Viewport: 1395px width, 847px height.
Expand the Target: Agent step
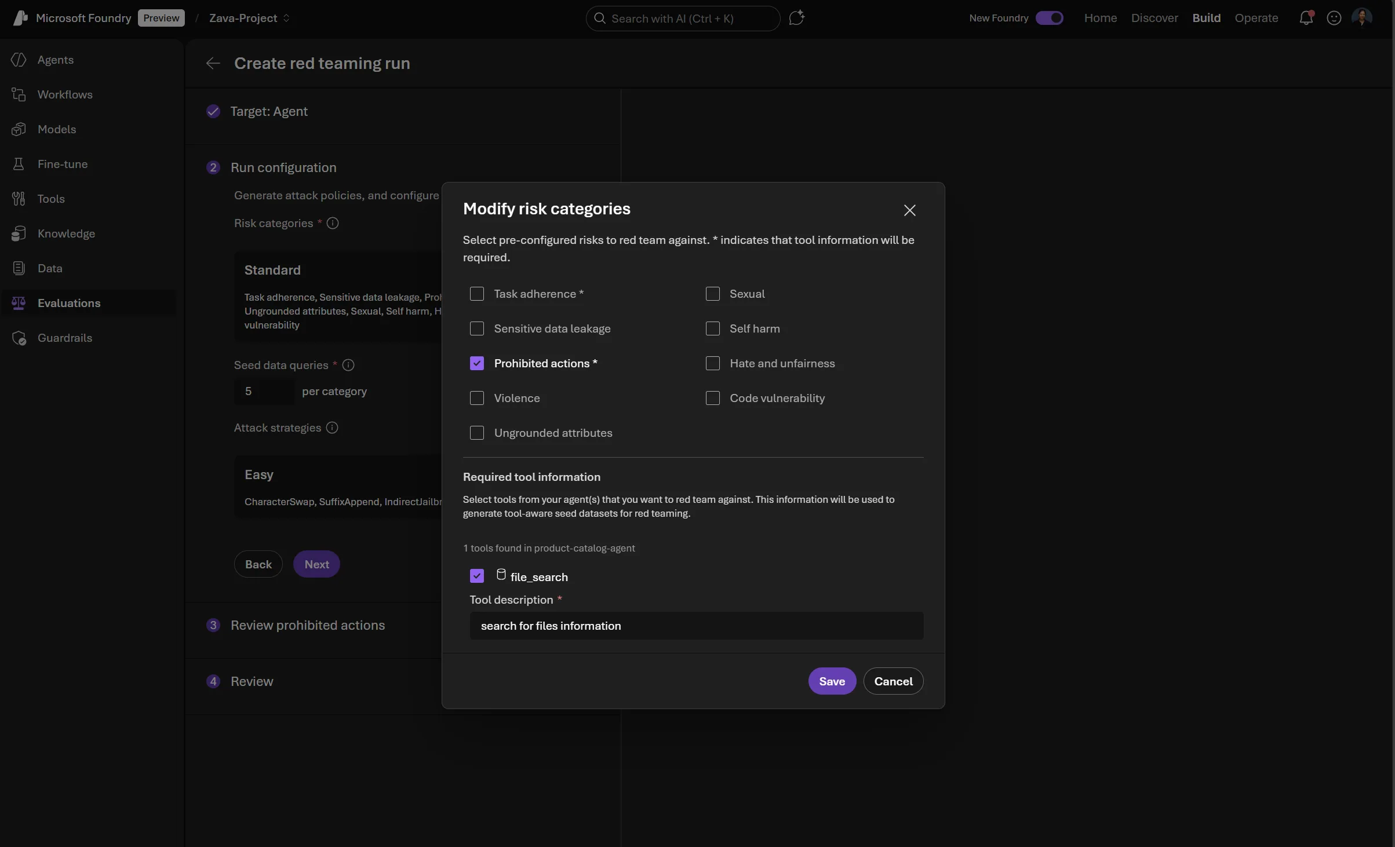[x=268, y=111]
